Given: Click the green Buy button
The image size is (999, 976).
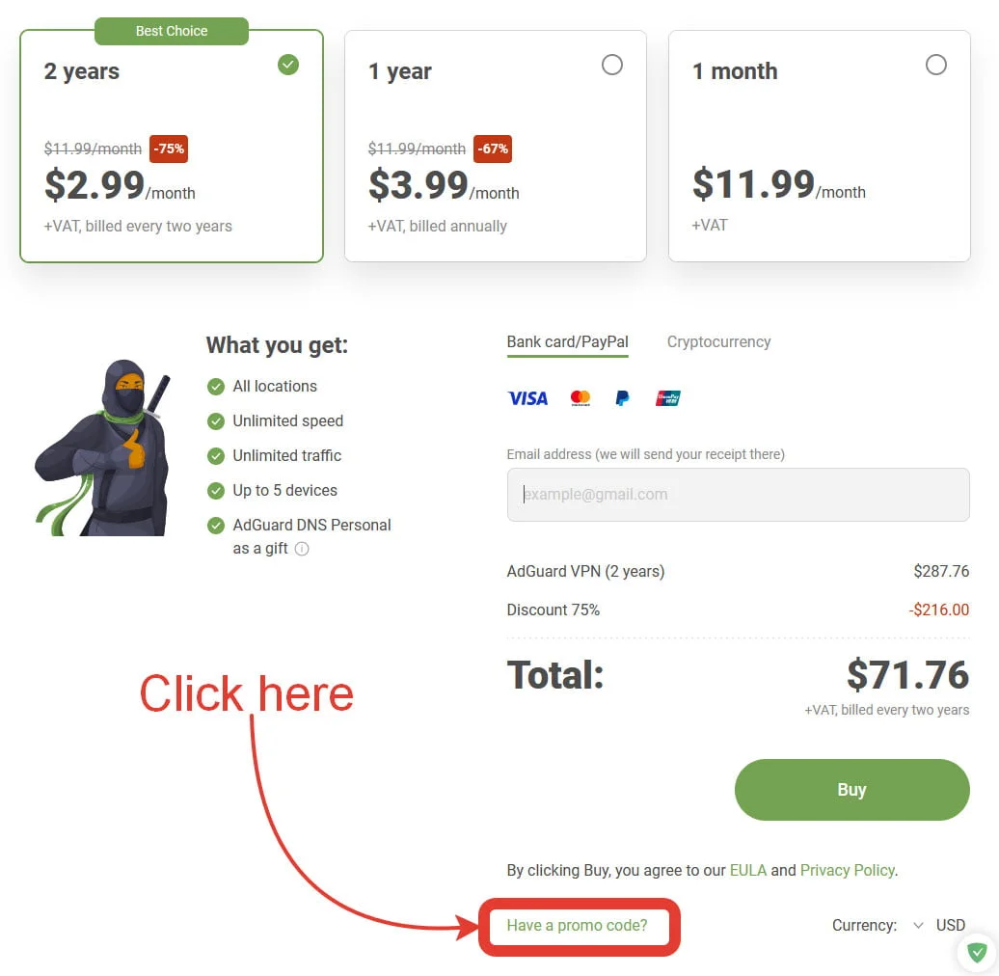Looking at the screenshot, I should [851, 789].
